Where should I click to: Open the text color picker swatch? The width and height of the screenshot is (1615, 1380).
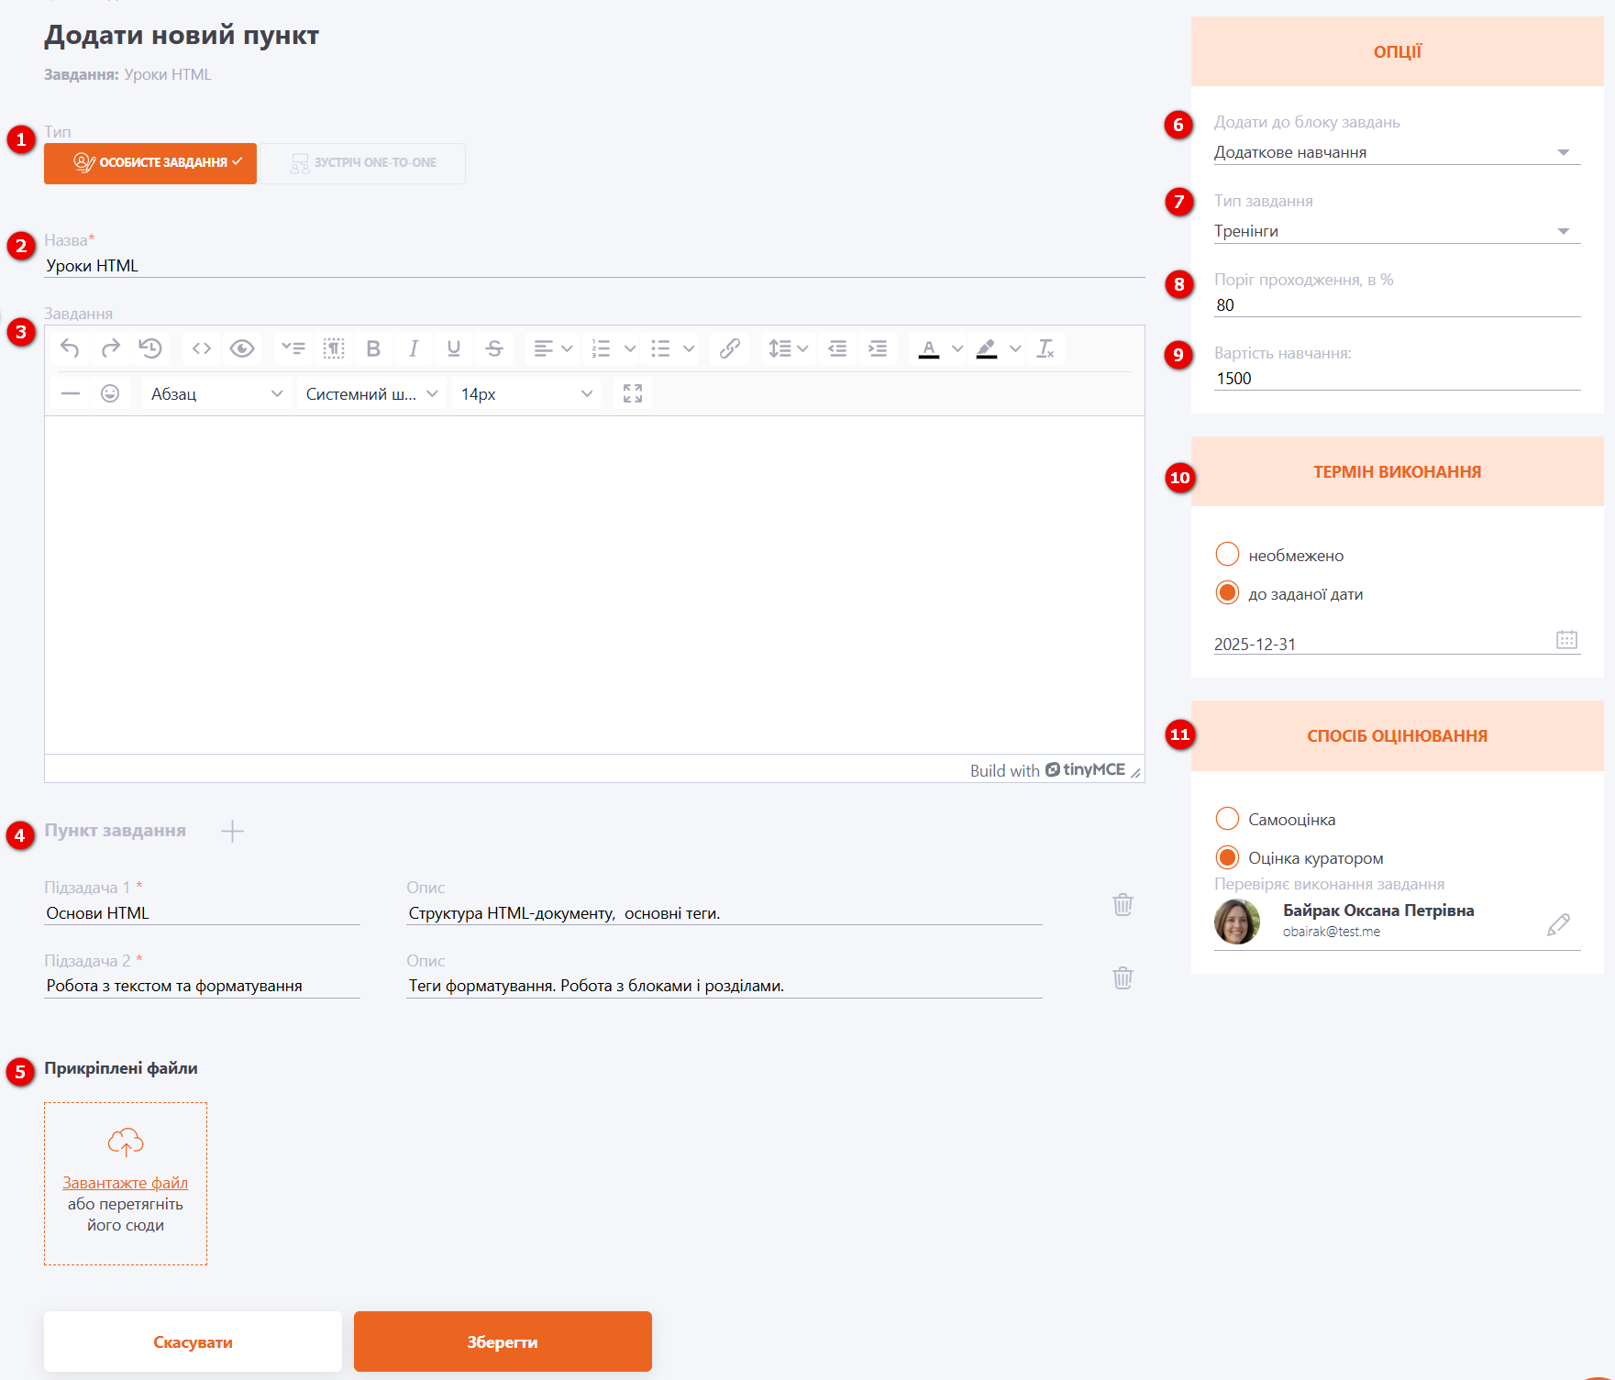tap(929, 348)
